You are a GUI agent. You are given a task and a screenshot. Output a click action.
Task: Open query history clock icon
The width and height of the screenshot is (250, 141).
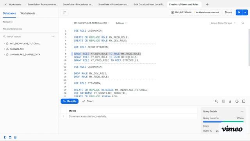click(237, 101)
